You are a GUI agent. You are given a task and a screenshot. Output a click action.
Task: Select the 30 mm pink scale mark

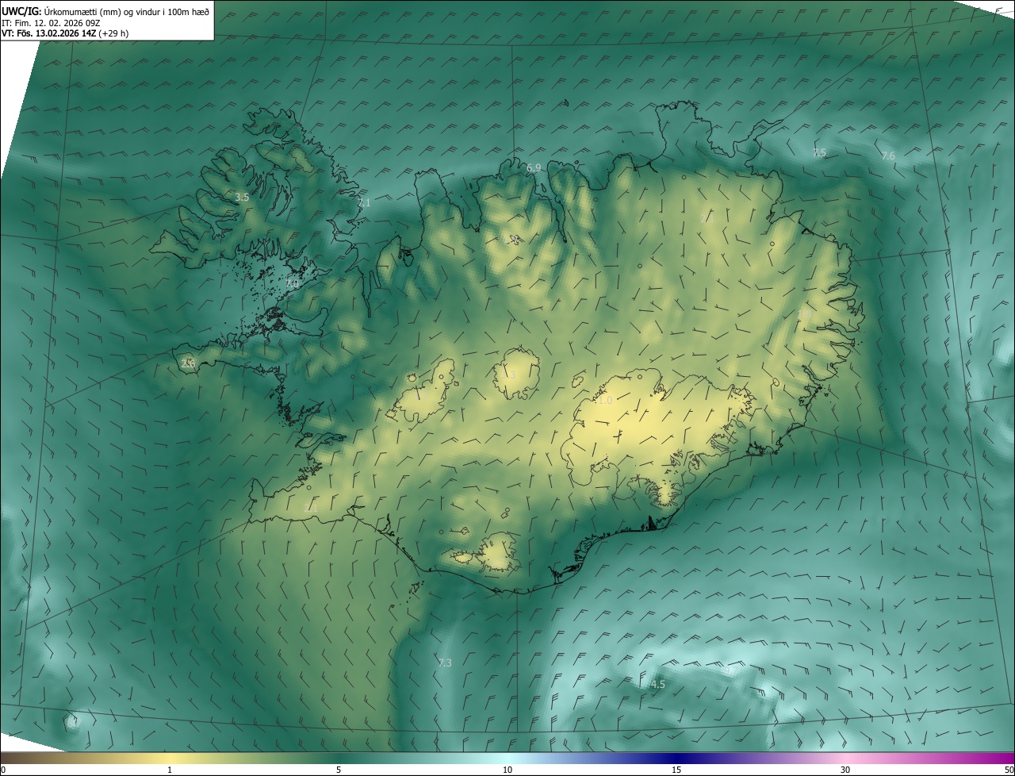[845, 770]
